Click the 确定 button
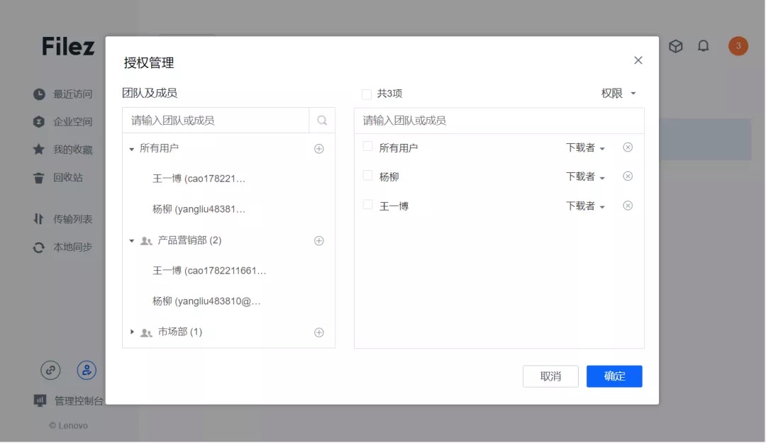 [614, 376]
